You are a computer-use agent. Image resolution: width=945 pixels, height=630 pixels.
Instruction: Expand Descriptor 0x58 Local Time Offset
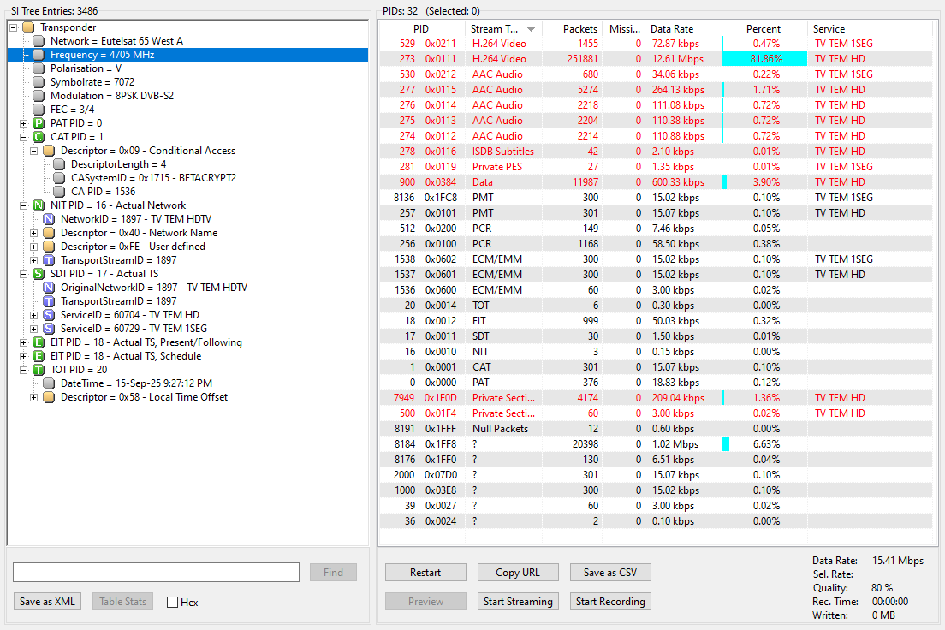click(x=33, y=398)
